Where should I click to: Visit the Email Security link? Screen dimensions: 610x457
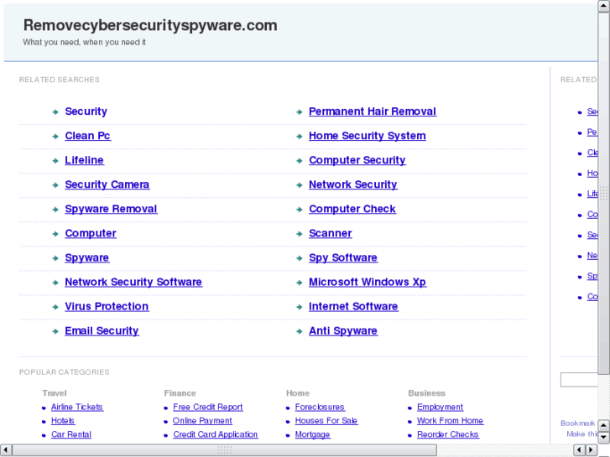pyautogui.click(x=102, y=331)
